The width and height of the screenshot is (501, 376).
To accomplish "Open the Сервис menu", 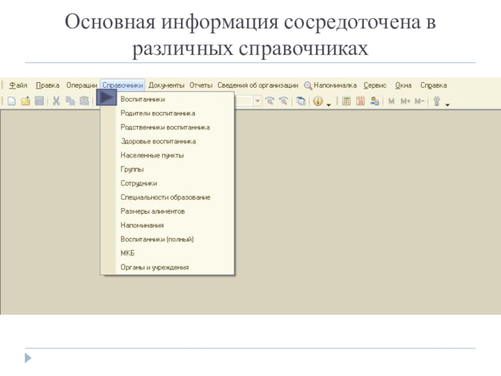I will point(375,85).
